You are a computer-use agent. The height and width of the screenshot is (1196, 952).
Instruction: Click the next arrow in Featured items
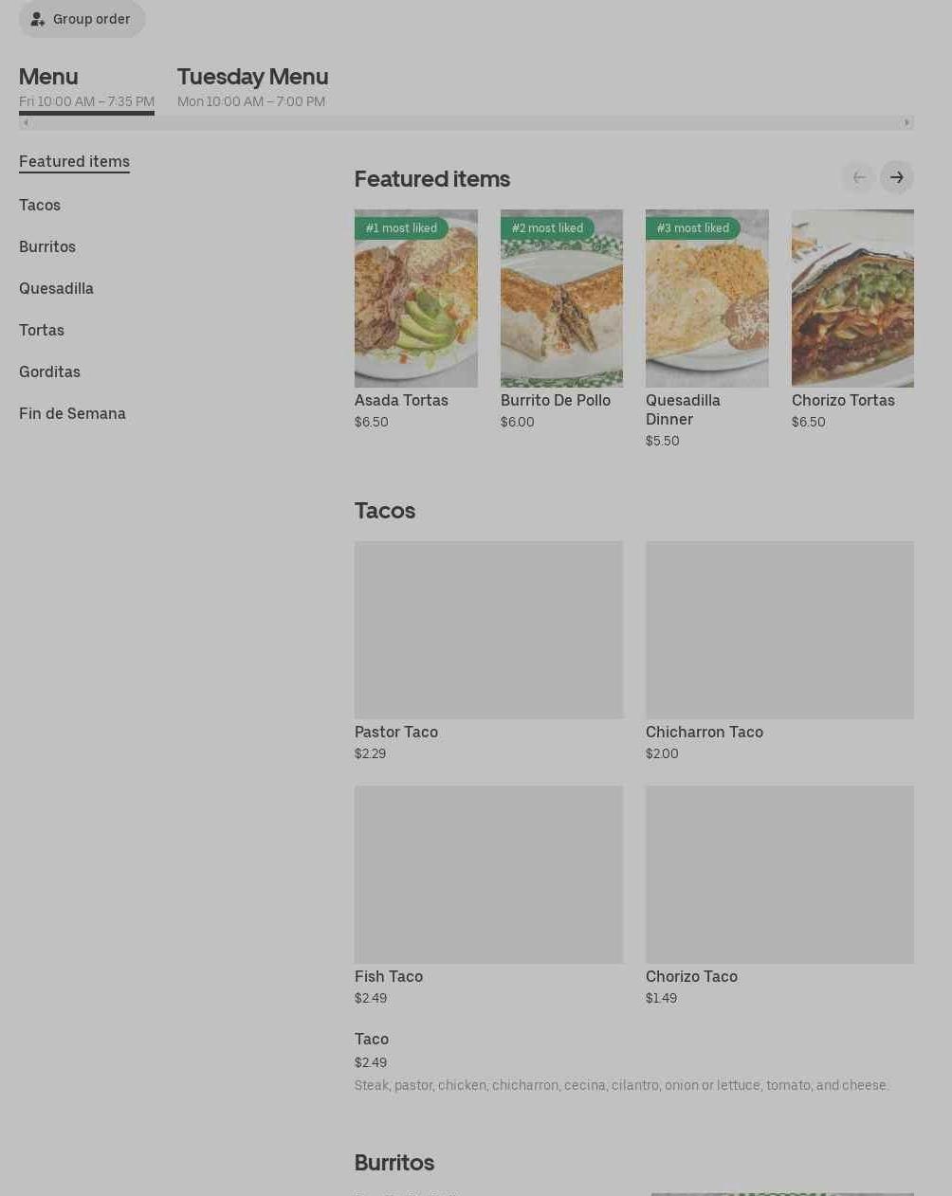[x=896, y=177]
